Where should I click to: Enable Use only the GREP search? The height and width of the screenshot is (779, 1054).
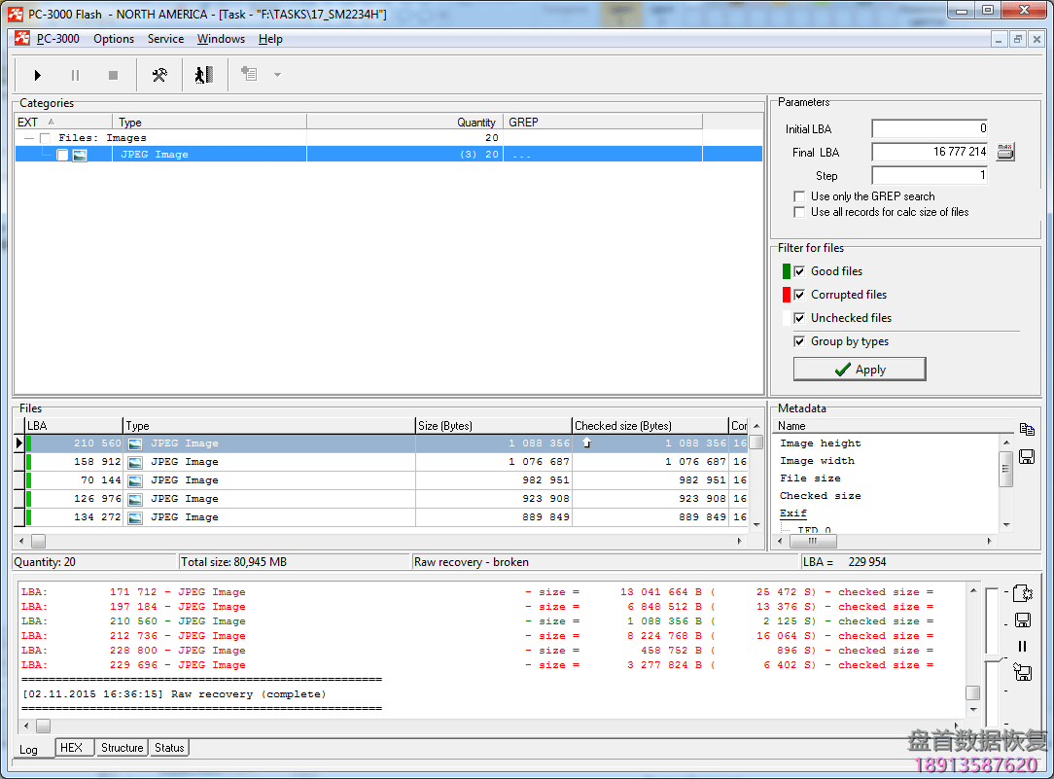799,196
